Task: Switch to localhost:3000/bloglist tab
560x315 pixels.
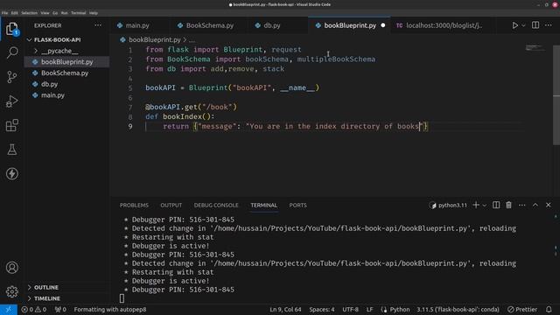Action: pyautogui.click(x=444, y=25)
